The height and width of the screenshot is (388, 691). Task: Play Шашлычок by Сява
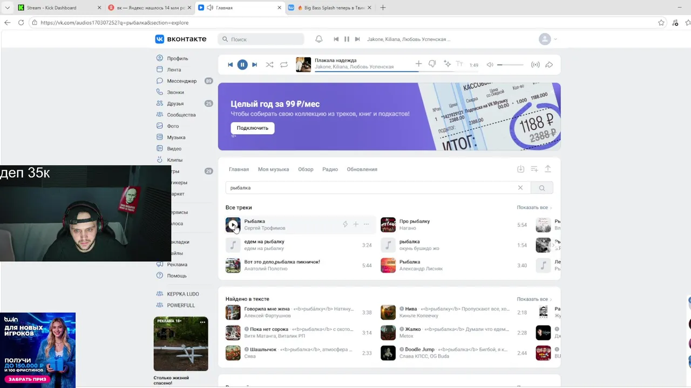coord(233,353)
